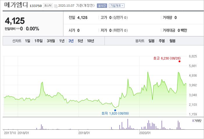Switch to 주봉 weekly candle chart
204x139 pixels.
[x=162, y=41]
